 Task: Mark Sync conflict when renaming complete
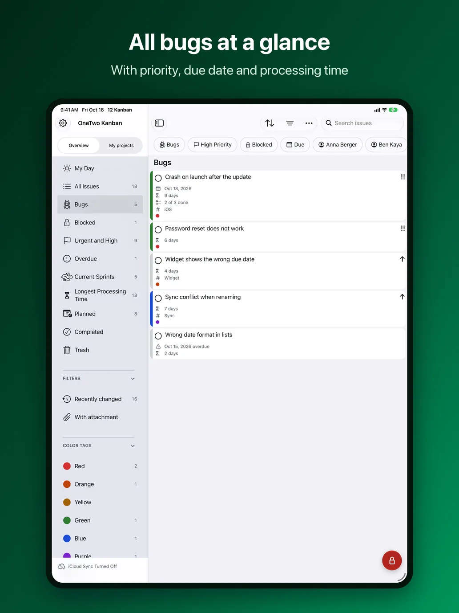coord(158,298)
